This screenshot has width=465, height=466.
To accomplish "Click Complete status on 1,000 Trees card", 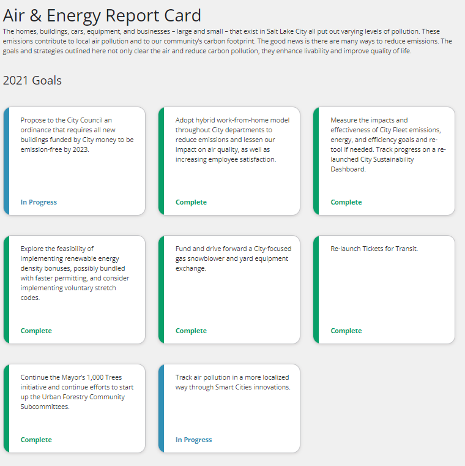I will click(x=36, y=440).
